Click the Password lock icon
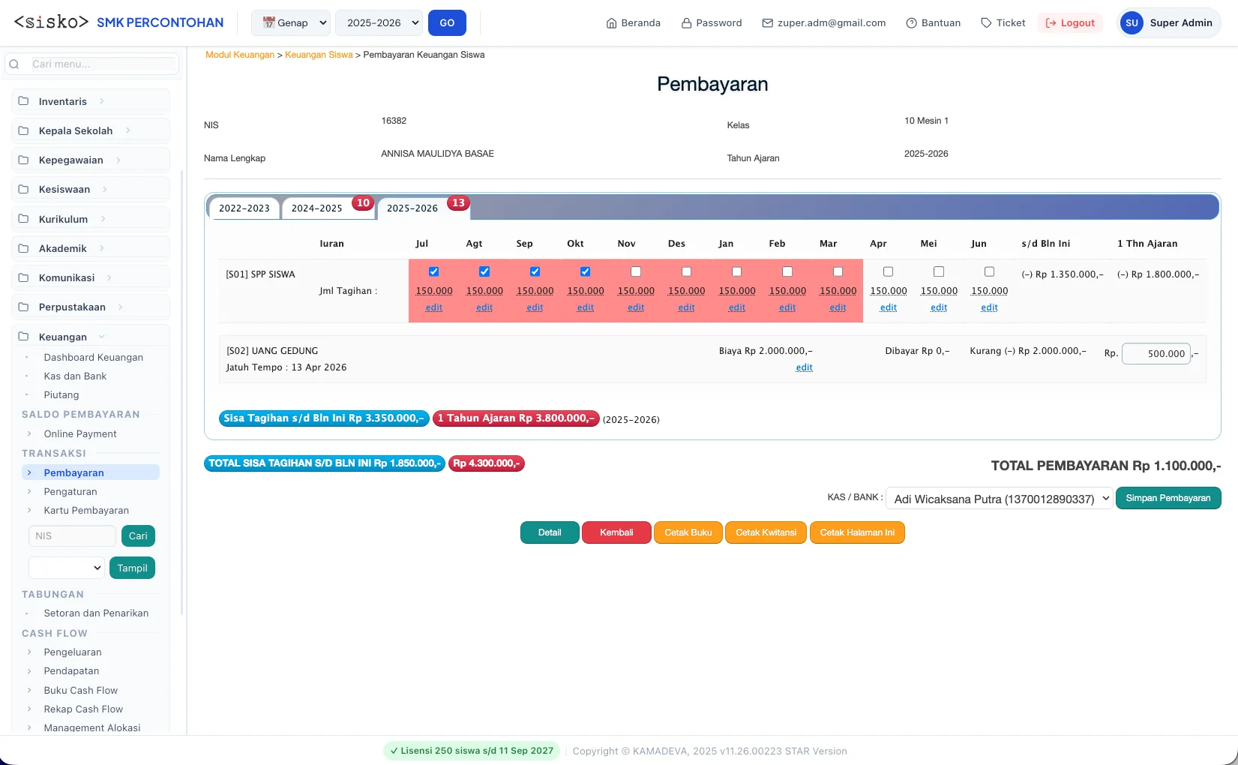Viewport: 1238px width, 765px height. click(686, 23)
